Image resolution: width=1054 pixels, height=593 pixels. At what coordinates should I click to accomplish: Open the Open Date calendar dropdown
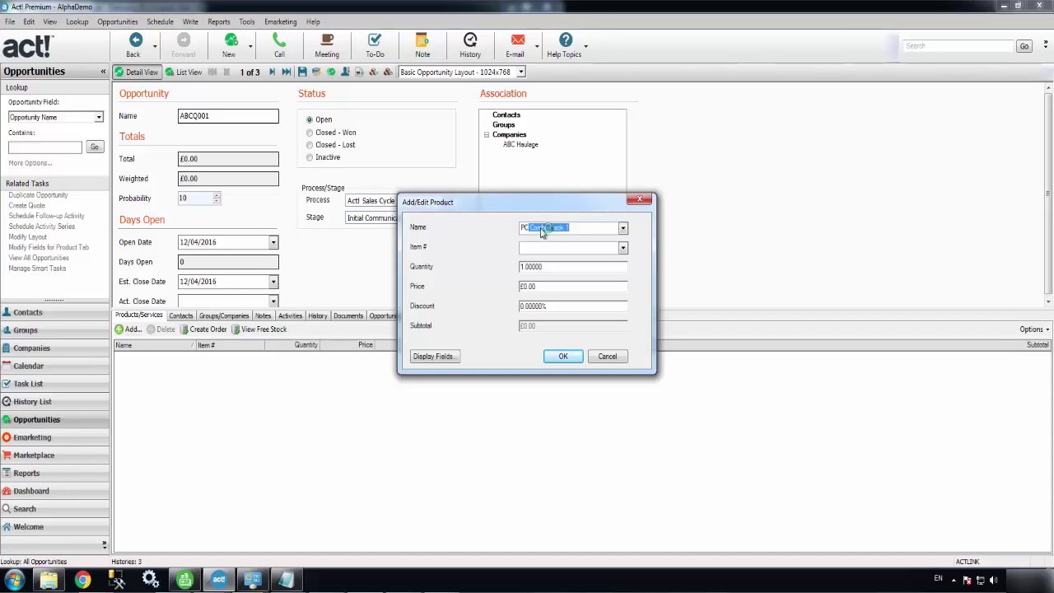click(x=273, y=242)
